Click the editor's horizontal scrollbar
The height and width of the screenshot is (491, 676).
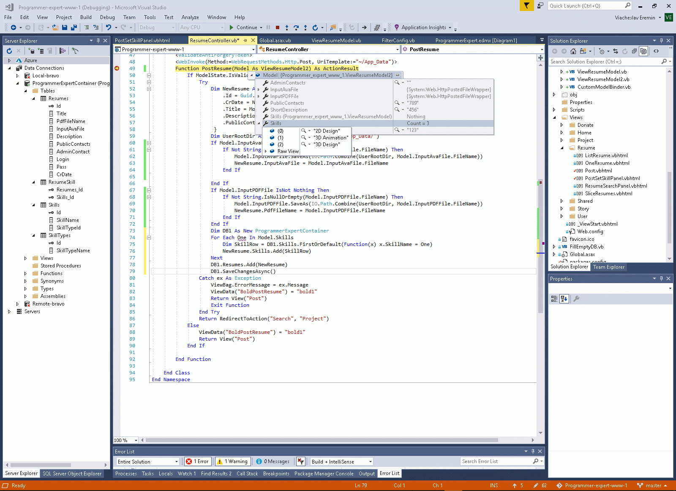(x=321, y=440)
